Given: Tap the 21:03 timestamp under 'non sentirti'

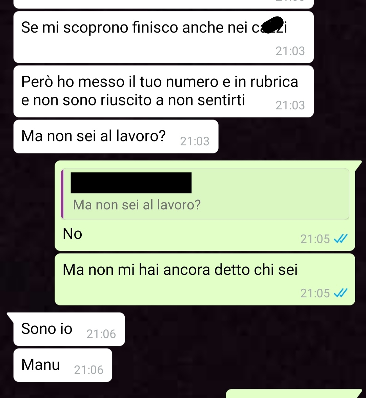Looking at the screenshot, I should coord(290,105).
